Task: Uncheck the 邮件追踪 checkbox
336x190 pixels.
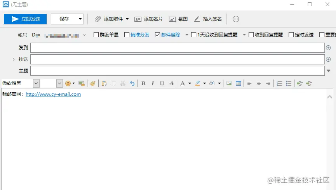Action: pos(157,35)
